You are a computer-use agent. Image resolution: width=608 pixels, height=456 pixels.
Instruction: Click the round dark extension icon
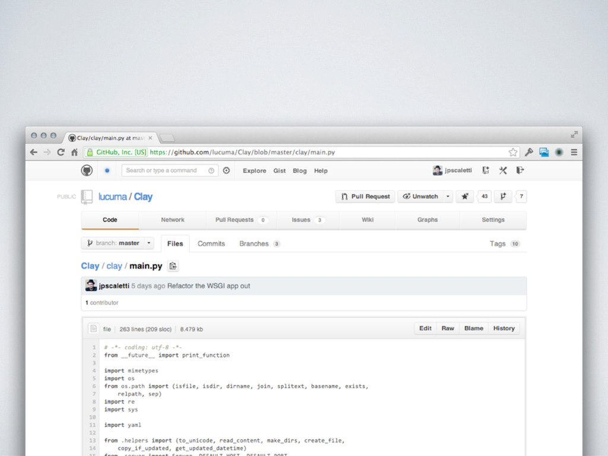(x=559, y=153)
